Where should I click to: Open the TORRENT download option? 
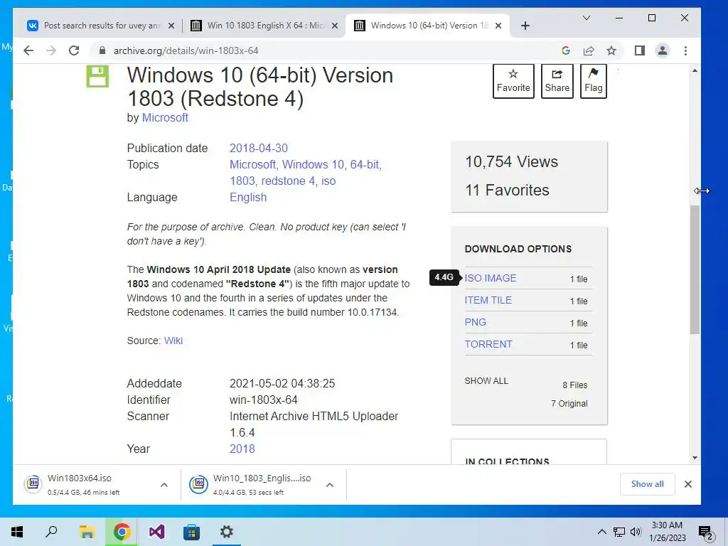point(488,344)
